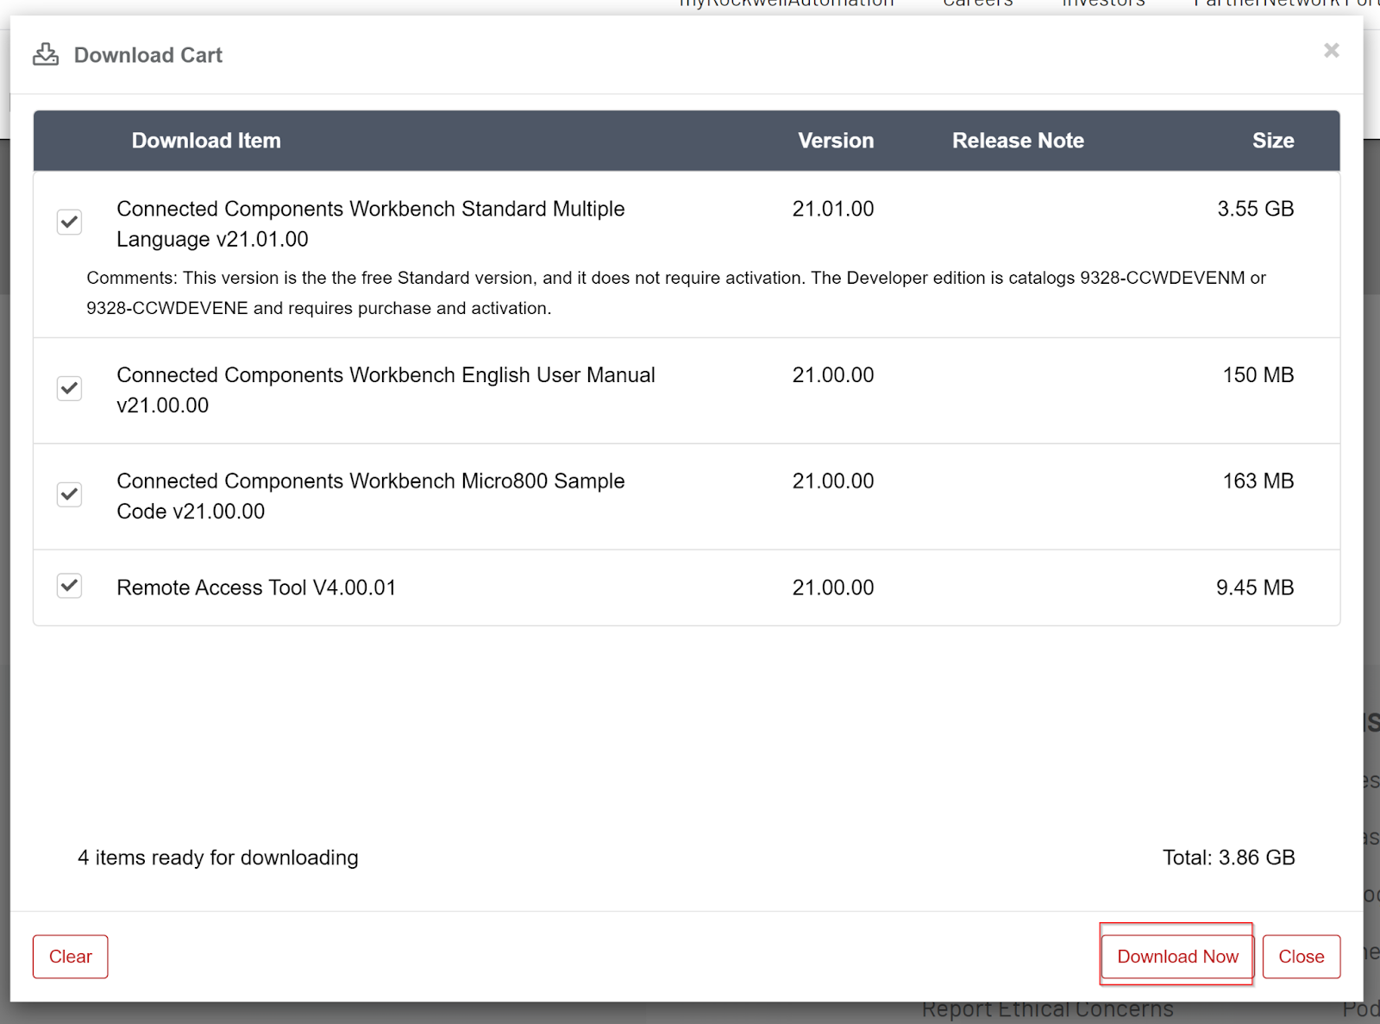Click the Remote Access Tool V4.00.01 name
This screenshot has width=1380, height=1024.
[256, 587]
